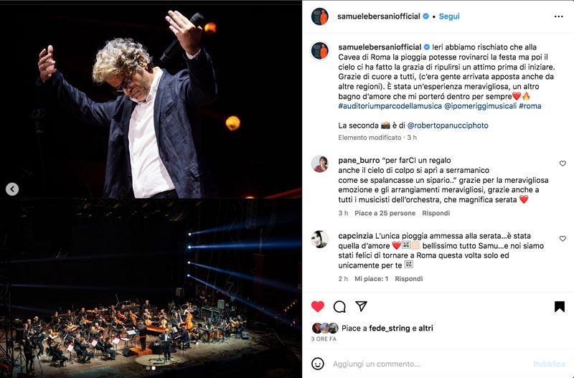The image size is (574, 378).
Task: Open the comment speech bubble icon
Action: point(339,306)
